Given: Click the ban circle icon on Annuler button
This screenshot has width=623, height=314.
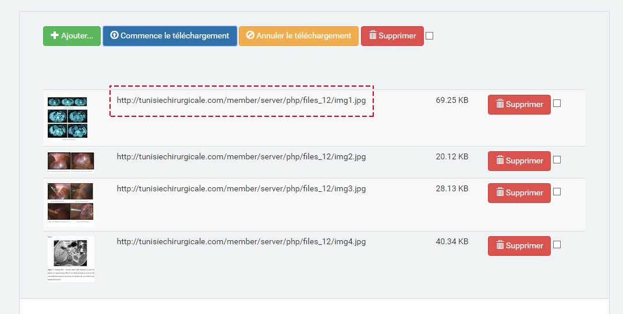Looking at the screenshot, I should [250, 35].
